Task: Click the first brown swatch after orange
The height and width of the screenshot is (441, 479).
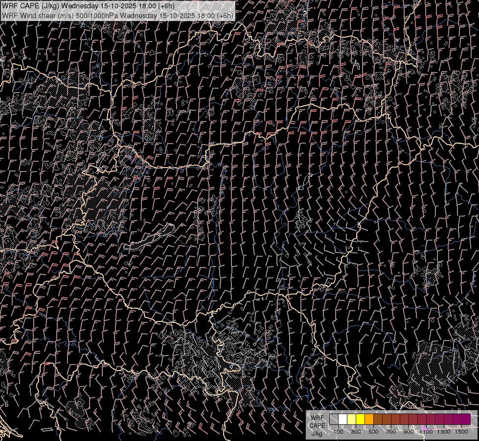Action: [x=378, y=419]
